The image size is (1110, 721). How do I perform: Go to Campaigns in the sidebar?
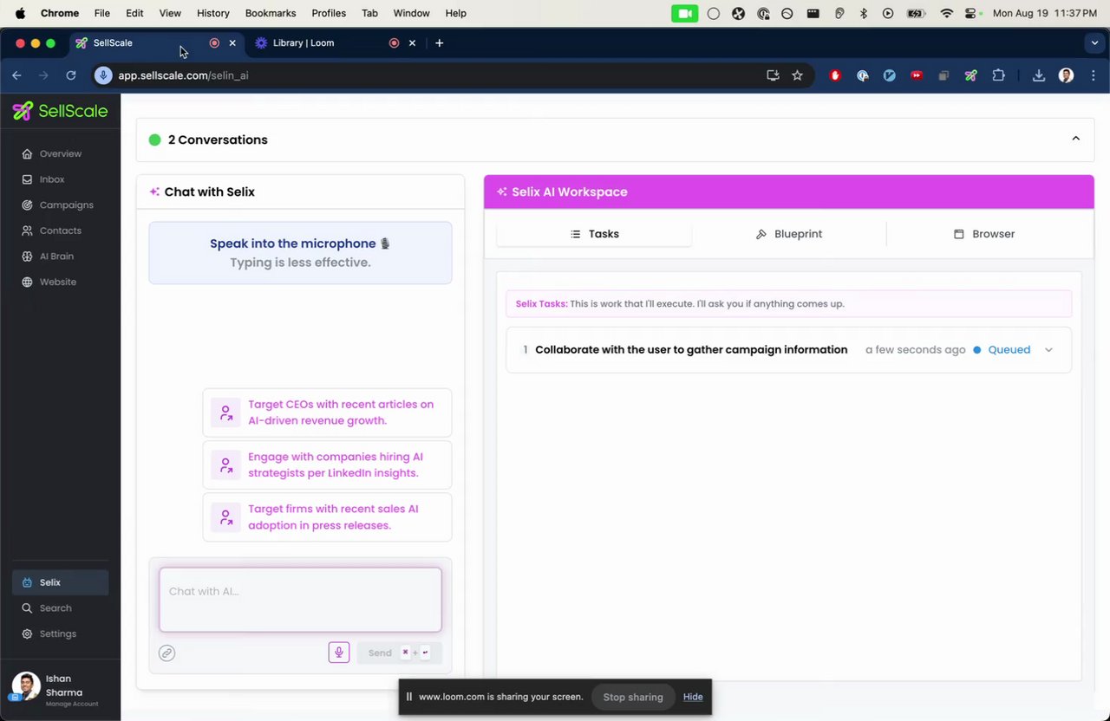pos(60,205)
